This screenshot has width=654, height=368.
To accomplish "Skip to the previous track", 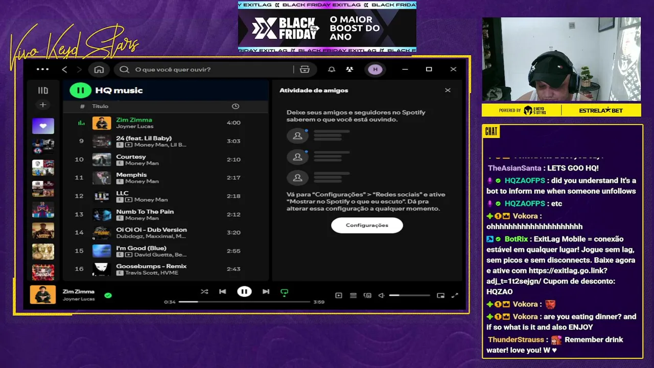I will tap(222, 292).
